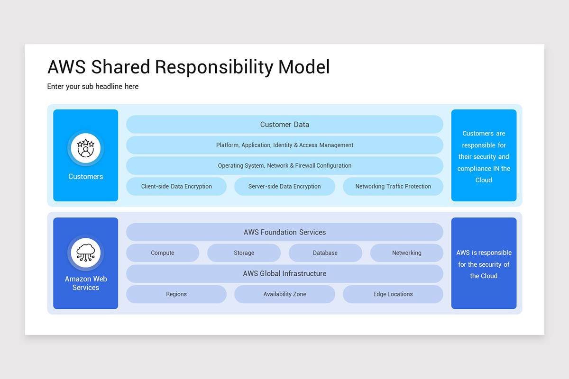Click the Regions pill

coord(176,294)
